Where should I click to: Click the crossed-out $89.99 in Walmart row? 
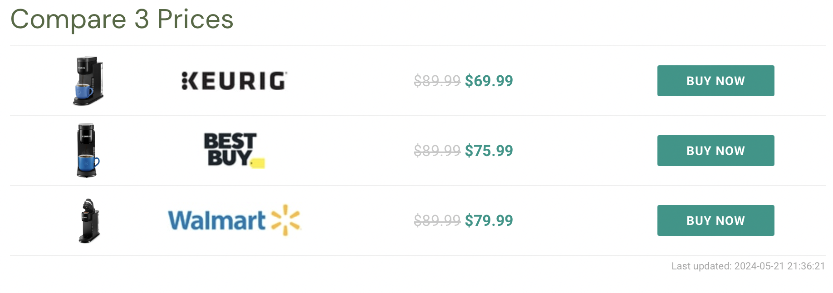click(437, 220)
